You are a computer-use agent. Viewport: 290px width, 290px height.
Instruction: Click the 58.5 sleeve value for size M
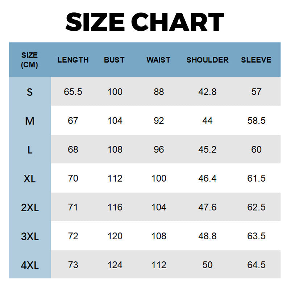point(256,121)
